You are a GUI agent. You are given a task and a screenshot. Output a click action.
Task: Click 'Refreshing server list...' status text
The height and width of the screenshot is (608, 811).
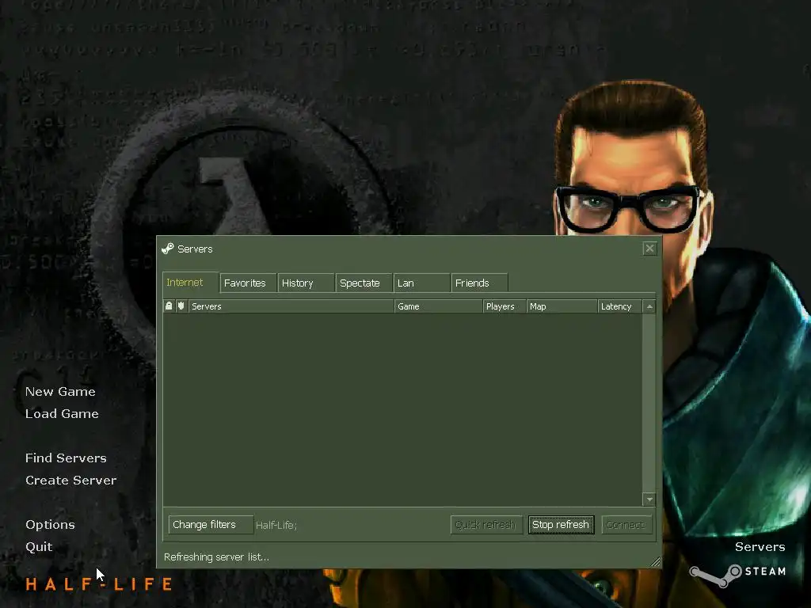(x=217, y=557)
